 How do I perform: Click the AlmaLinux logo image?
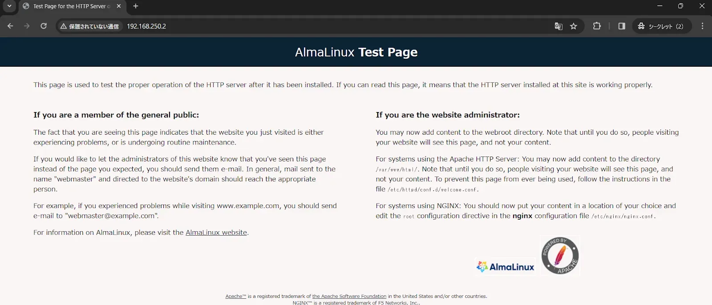click(506, 267)
